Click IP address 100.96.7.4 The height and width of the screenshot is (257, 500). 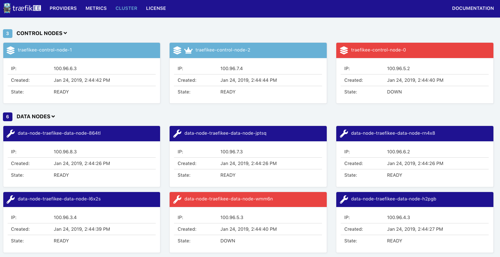pos(232,68)
